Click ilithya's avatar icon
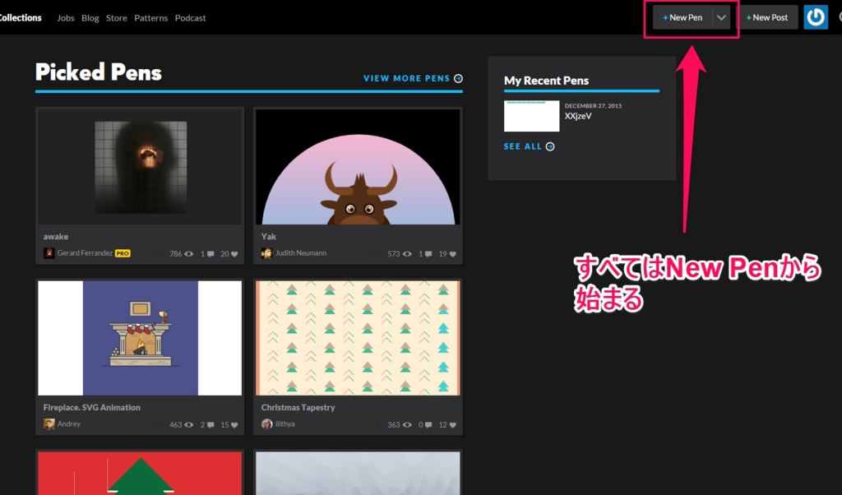842x495 pixels. click(266, 424)
